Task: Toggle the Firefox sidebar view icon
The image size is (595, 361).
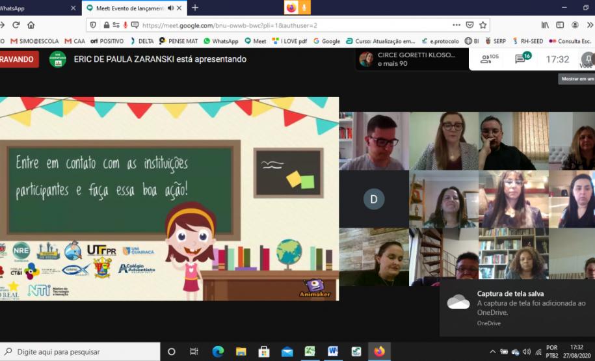Action: pyautogui.click(x=560, y=25)
